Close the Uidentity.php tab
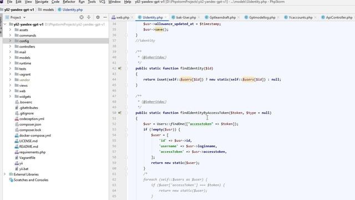Screen dimensions: 355x200 (165, 17)
